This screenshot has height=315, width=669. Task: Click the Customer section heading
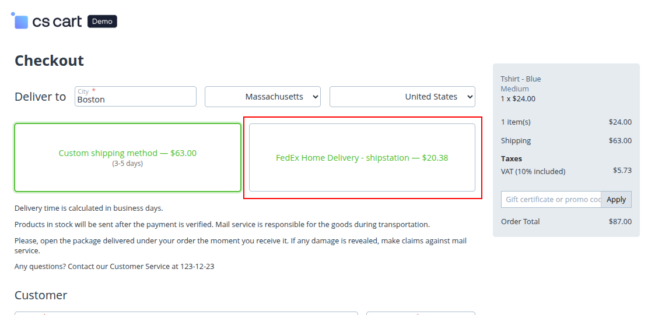point(41,295)
